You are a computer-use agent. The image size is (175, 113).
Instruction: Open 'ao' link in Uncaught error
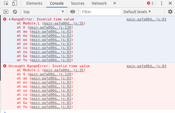[x=51, y=78]
